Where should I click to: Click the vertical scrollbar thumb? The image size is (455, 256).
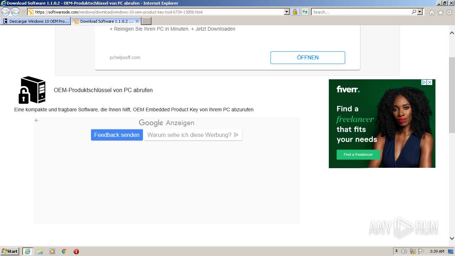pos(452,95)
